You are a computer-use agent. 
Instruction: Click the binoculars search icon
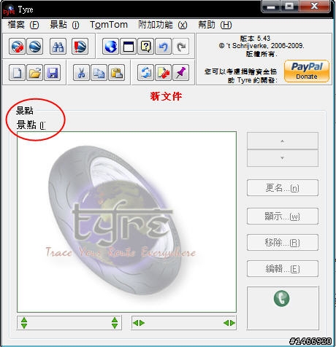58,46
